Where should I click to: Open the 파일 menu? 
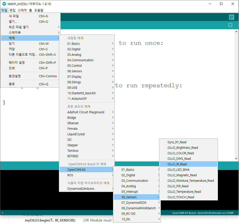[4, 10]
